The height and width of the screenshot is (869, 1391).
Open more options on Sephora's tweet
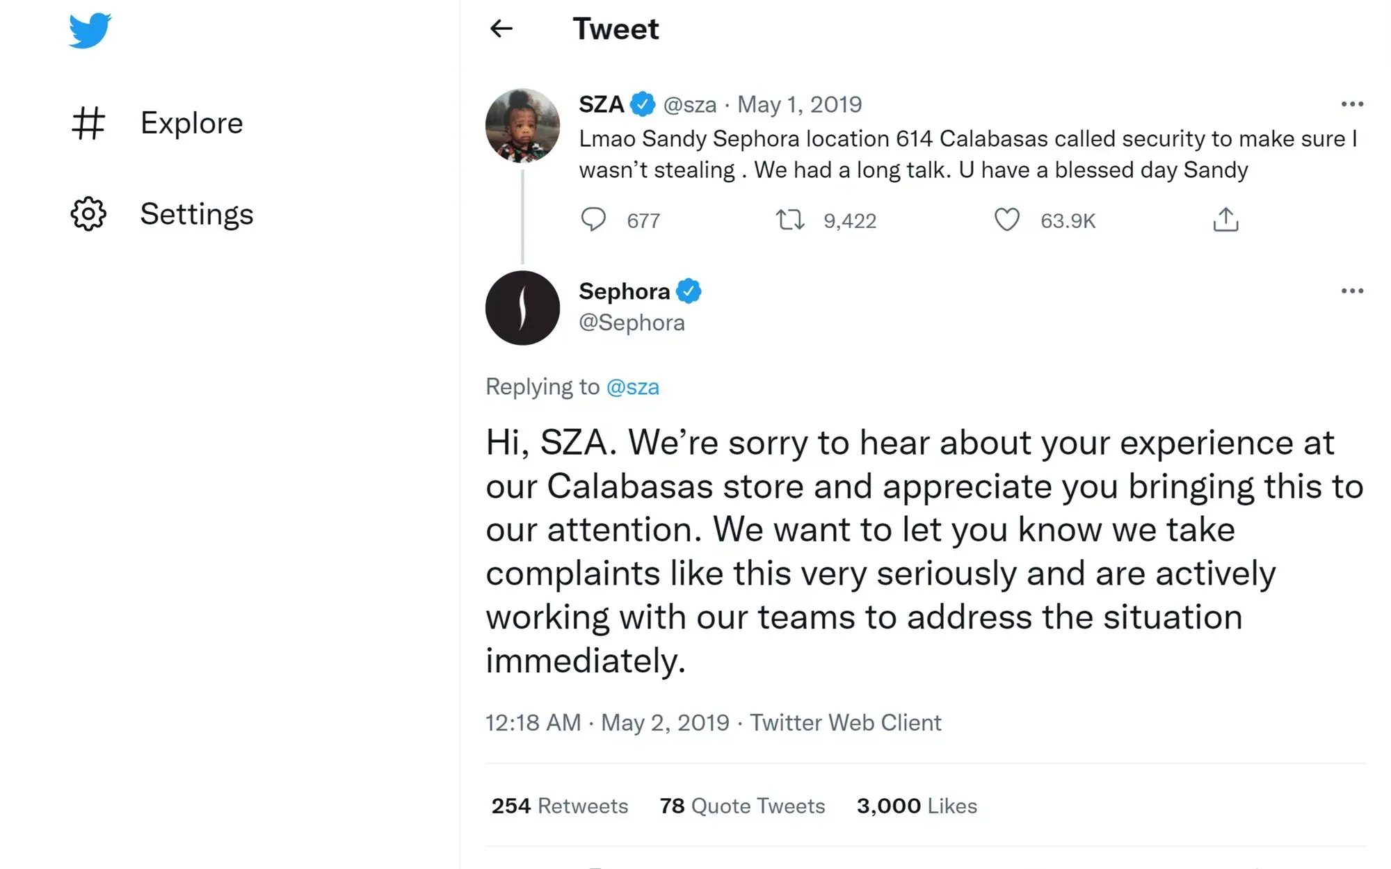click(x=1352, y=291)
